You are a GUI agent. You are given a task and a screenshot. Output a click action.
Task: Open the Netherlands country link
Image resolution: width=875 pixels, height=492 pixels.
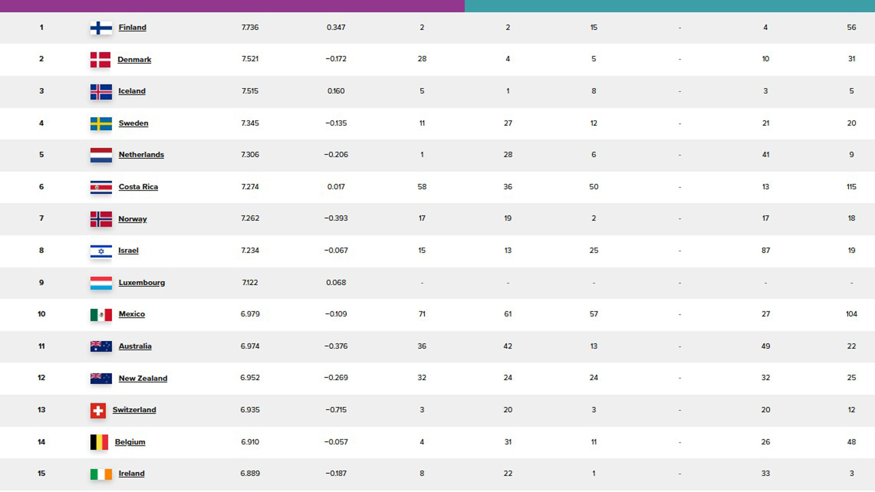pyautogui.click(x=141, y=155)
